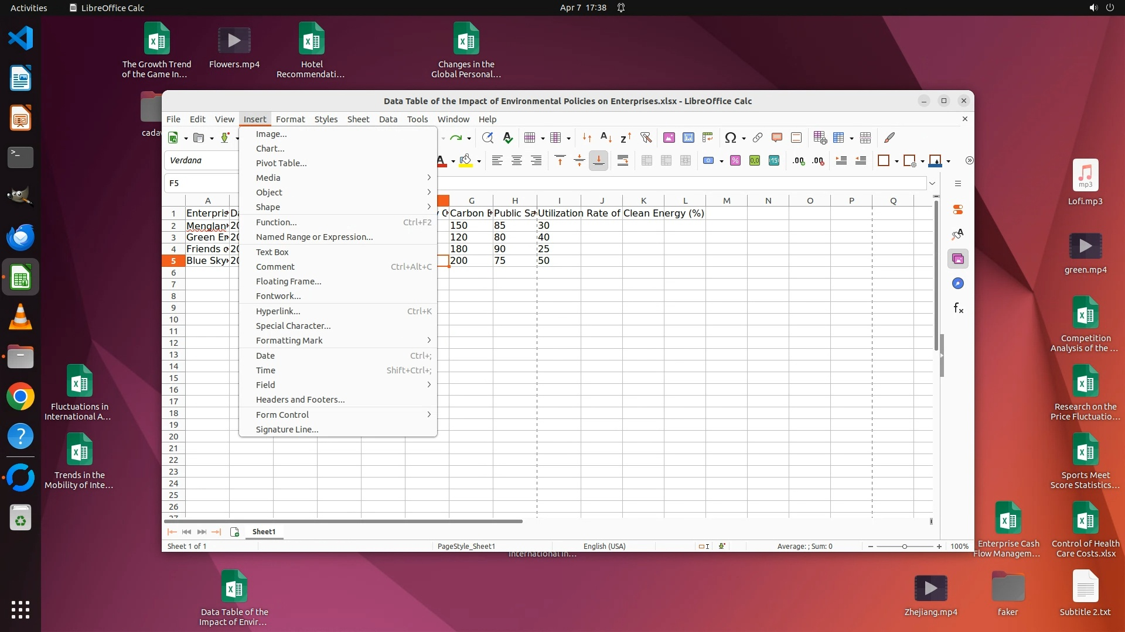Image resolution: width=1125 pixels, height=632 pixels.
Task: Select Hyperlink... in the Insert menu
Action: pyautogui.click(x=278, y=311)
